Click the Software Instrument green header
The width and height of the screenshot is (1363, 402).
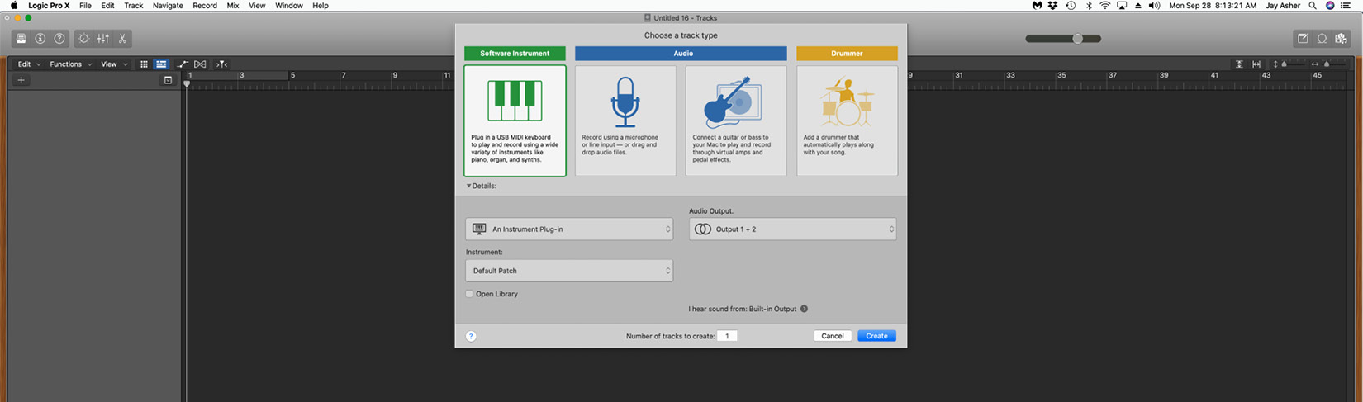pyautogui.click(x=515, y=54)
